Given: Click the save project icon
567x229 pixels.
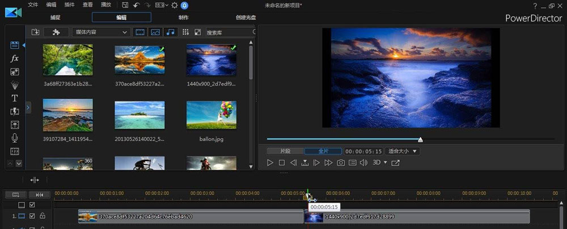Looking at the screenshot, I should (x=125, y=5).
